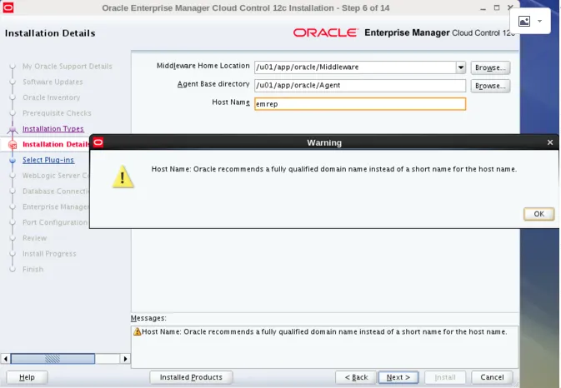Click the Prerequisite Checks step
This screenshot has height=388, width=561.
tap(57, 113)
